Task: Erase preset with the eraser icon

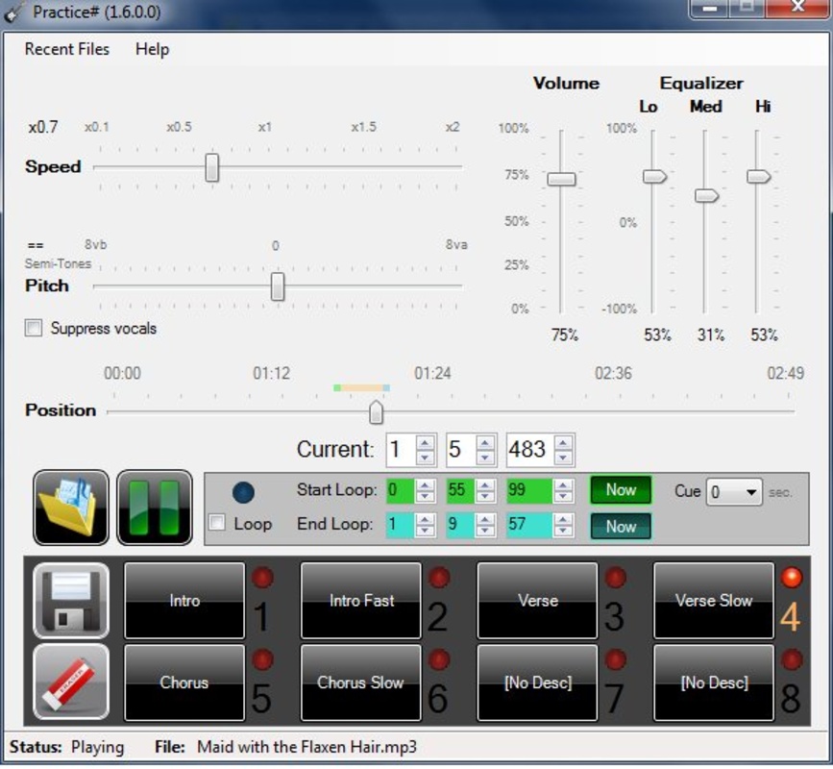Action: click(x=71, y=682)
